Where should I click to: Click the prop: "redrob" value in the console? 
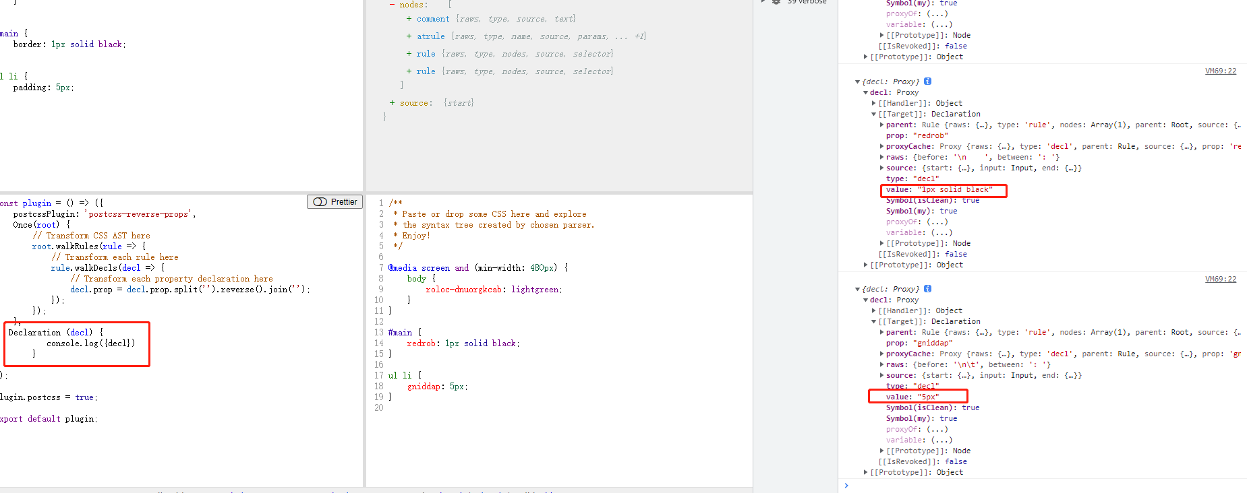click(931, 135)
